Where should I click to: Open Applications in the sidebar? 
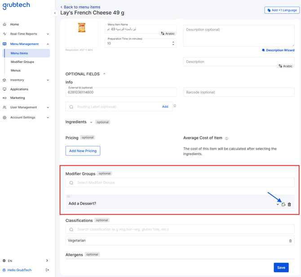pyautogui.click(x=19, y=89)
